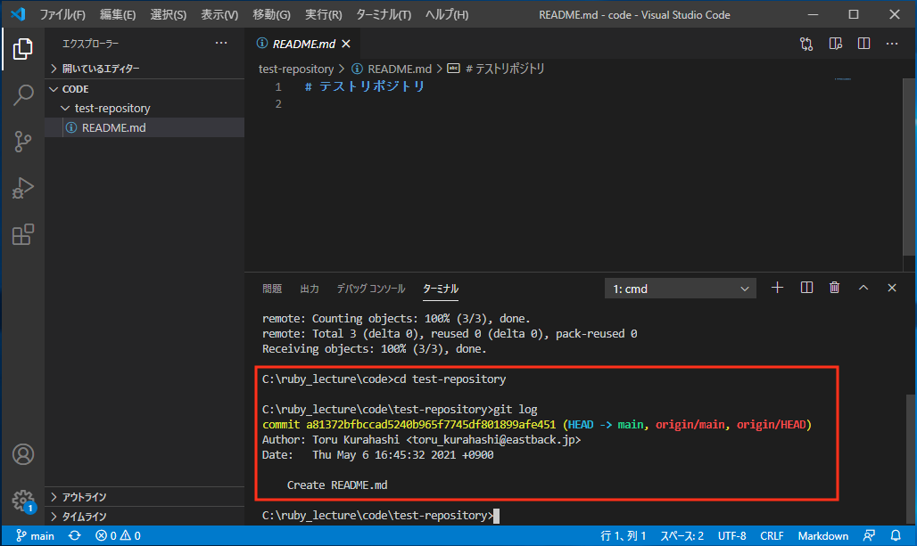The height and width of the screenshot is (546, 917).
Task: Click the commit hash a81372b in terminal
Action: coord(431,425)
